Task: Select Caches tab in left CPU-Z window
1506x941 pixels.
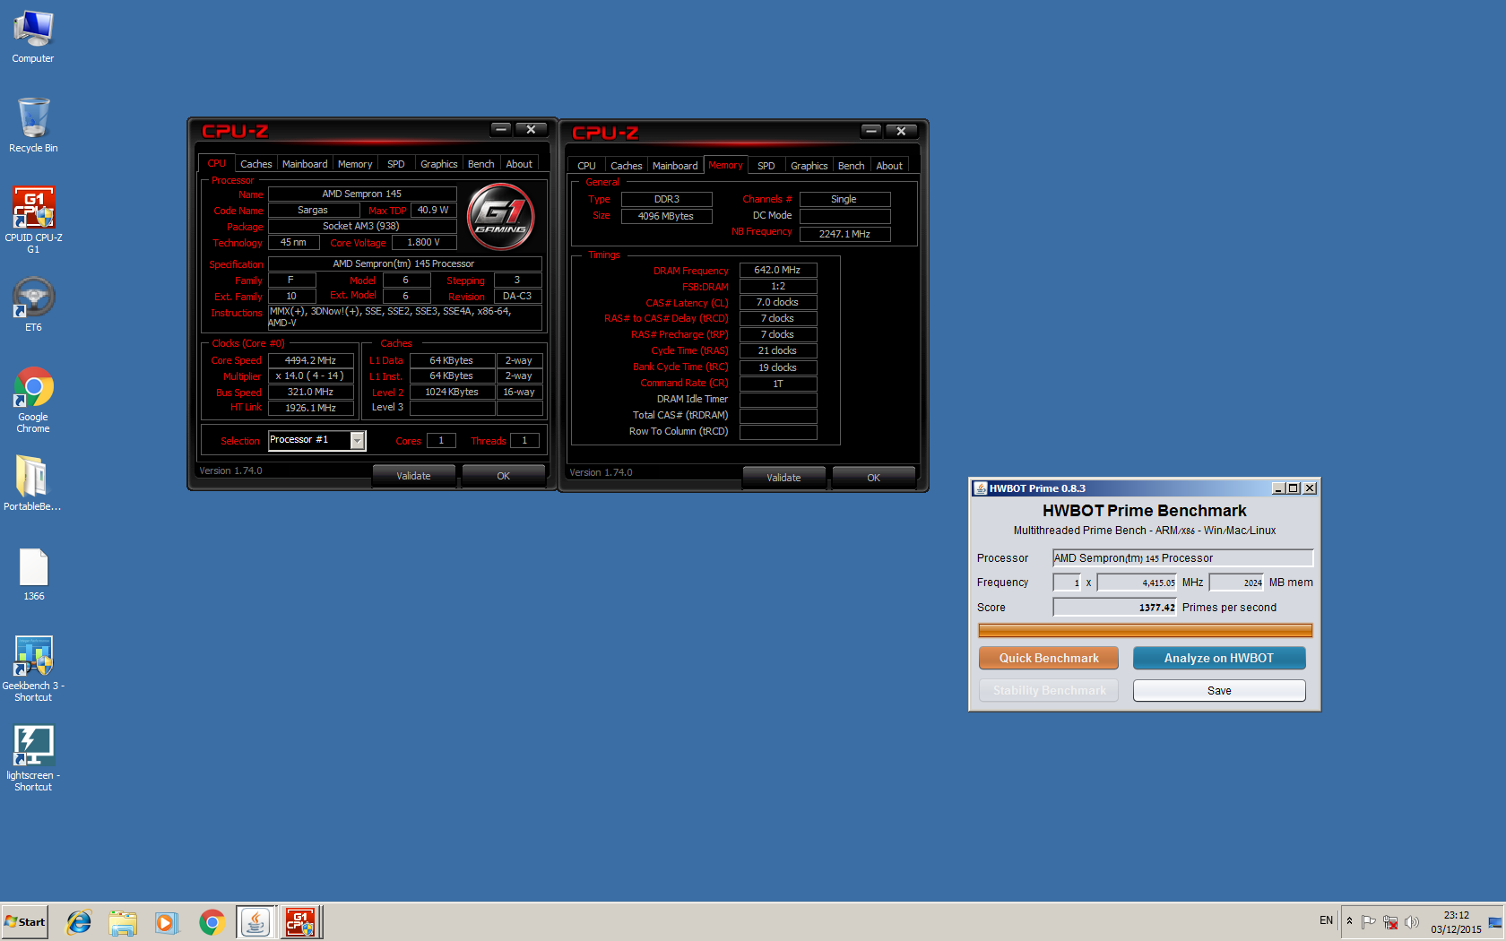Action: [255, 164]
